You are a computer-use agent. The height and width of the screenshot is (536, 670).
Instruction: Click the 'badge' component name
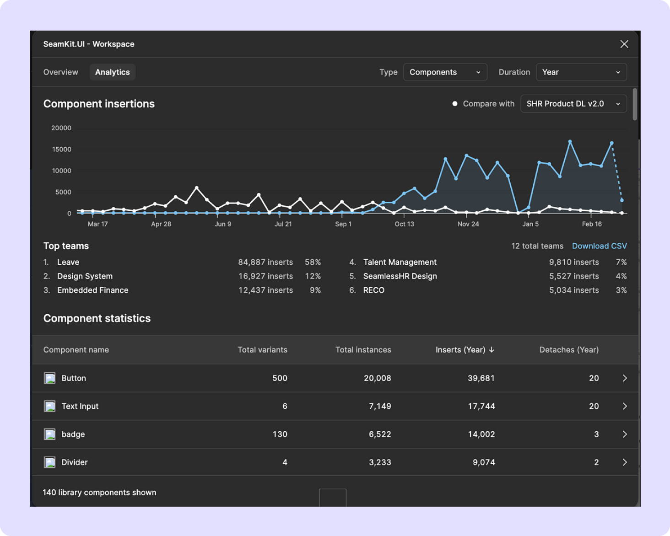click(73, 434)
